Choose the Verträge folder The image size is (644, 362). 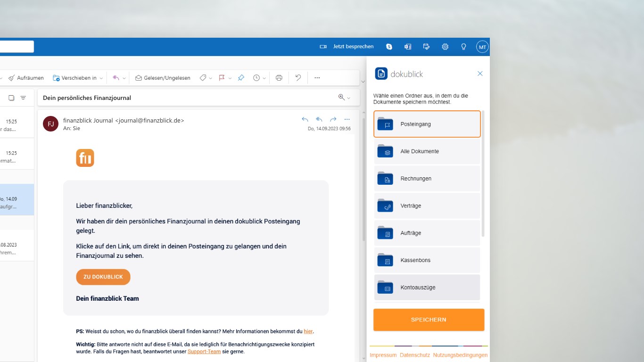point(427,206)
